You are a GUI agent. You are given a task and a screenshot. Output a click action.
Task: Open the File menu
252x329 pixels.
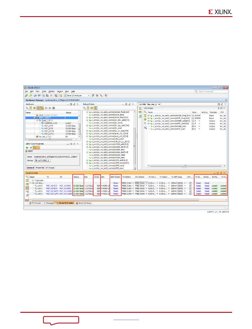click(26, 91)
